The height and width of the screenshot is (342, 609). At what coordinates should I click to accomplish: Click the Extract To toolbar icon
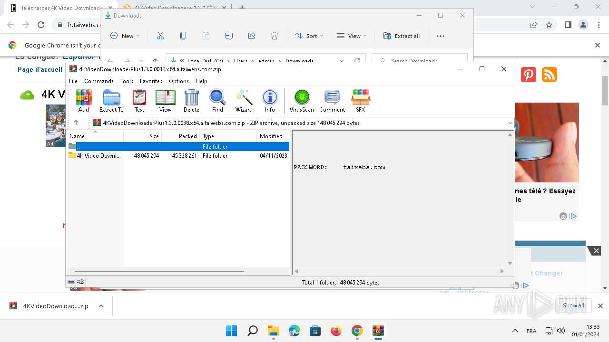click(x=111, y=101)
